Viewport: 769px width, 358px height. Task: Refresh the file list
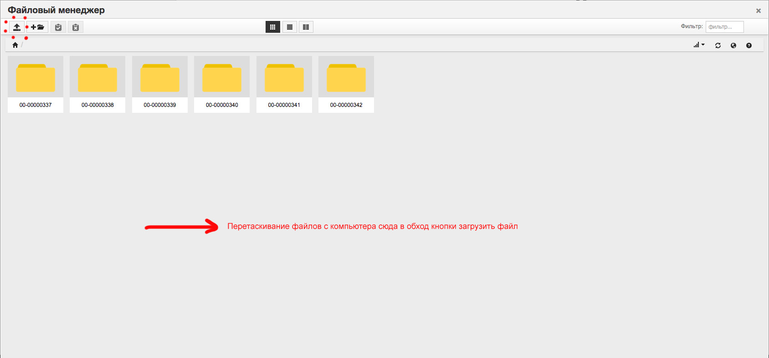[718, 45]
